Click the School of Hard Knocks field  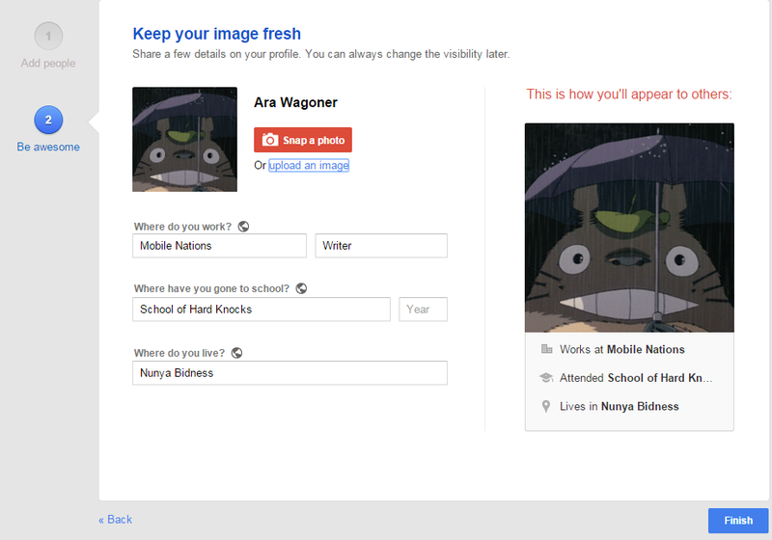262,310
